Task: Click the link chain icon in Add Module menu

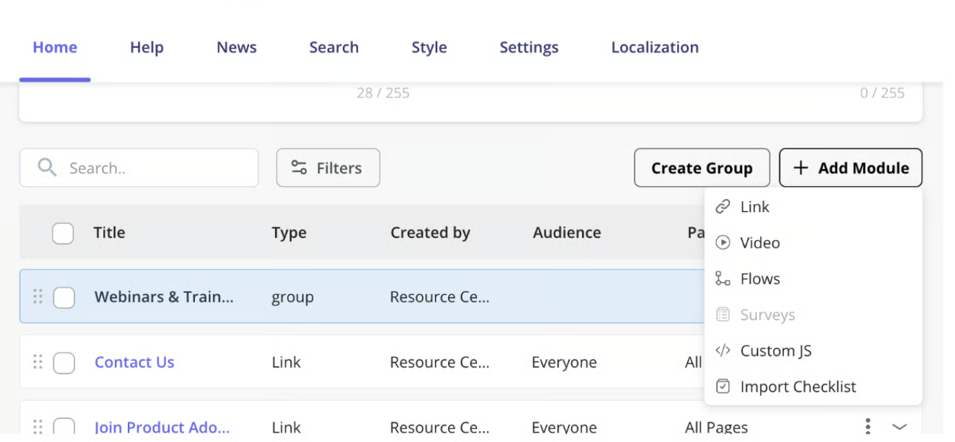Action: (722, 207)
